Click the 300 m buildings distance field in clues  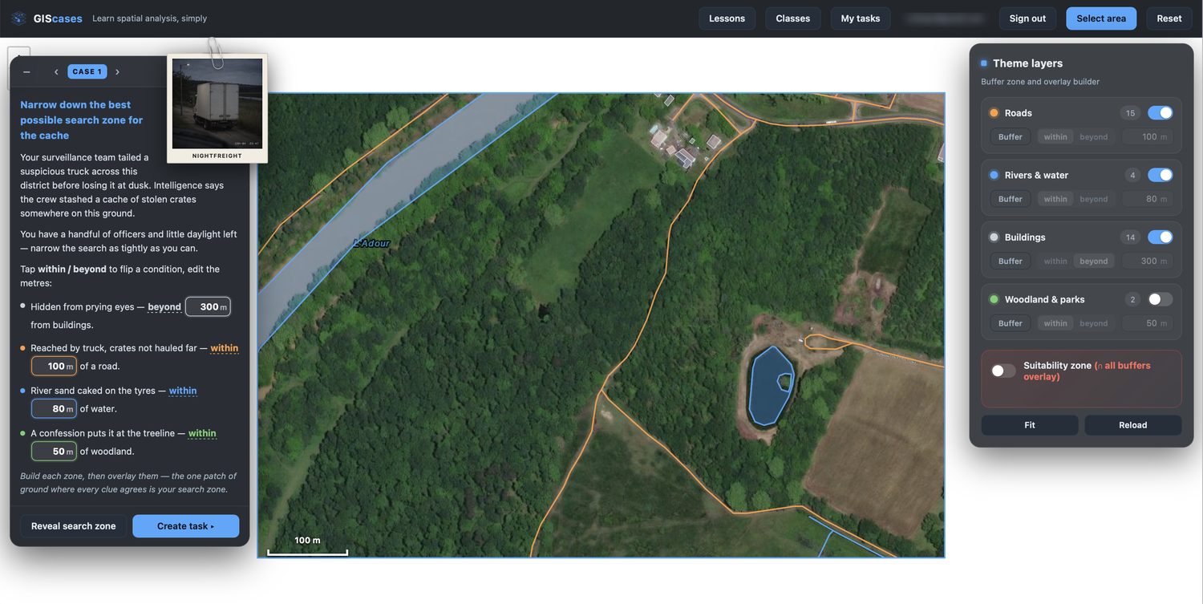(x=208, y=307)
